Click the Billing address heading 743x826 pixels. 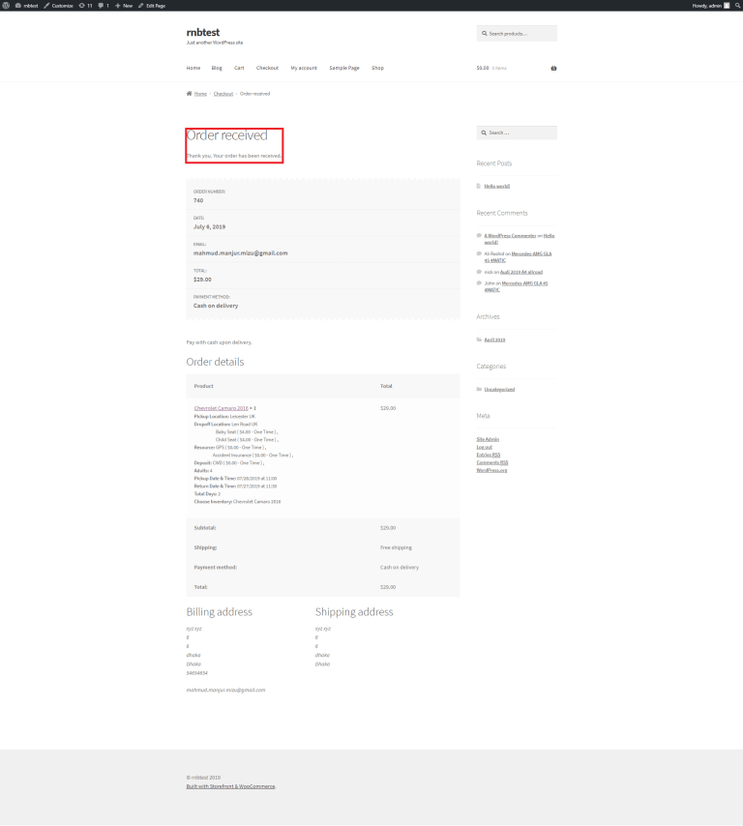point(220,612)
